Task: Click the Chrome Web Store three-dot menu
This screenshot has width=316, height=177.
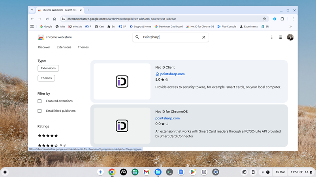Action: click(272, 37)
